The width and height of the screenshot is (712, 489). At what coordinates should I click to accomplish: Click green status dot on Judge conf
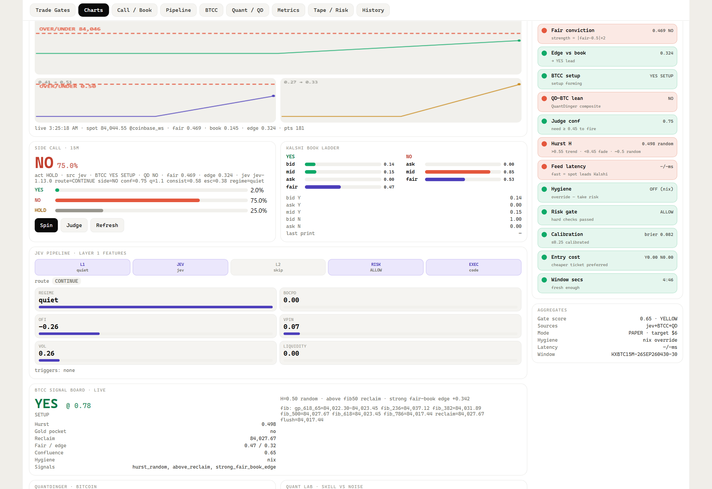(544, 121)
